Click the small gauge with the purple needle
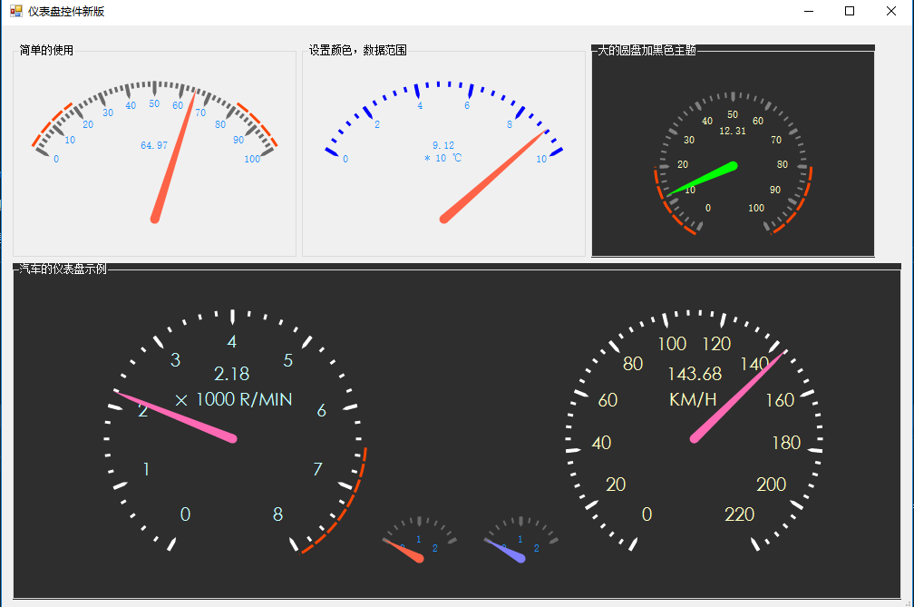 tap(520, 539)
